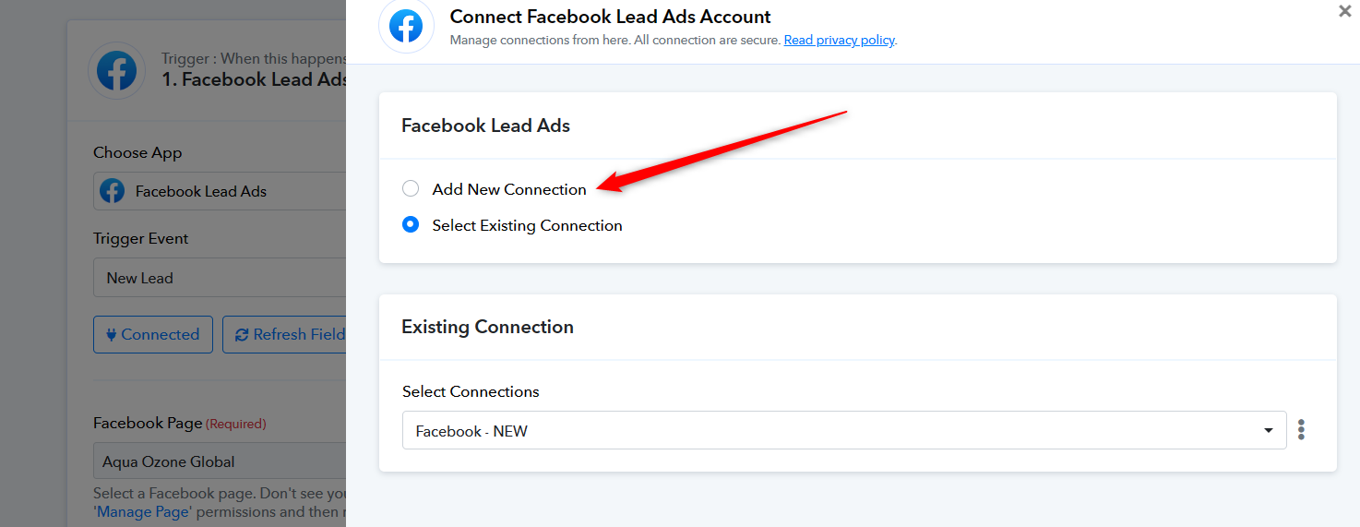The height and width of the screenshot is (527, 1360).
Task: Open the Facebook Page Aqua Ozone Global selector
Action: tap(220, 461)
